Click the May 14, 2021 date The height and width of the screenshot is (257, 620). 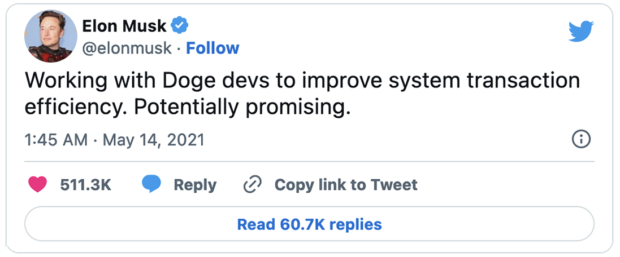(152, 139)
